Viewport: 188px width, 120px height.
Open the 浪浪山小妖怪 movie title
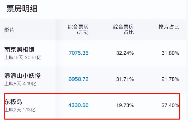coord(22,76)
